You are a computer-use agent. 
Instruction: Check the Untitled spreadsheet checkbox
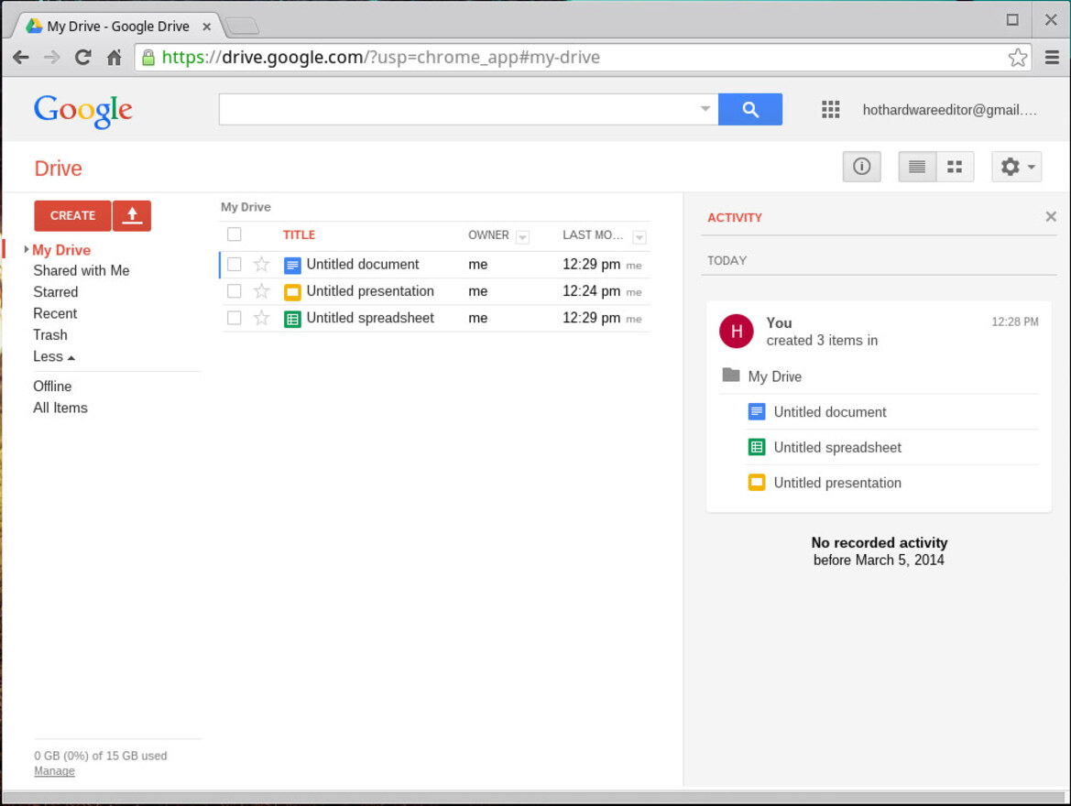[235, 318]
